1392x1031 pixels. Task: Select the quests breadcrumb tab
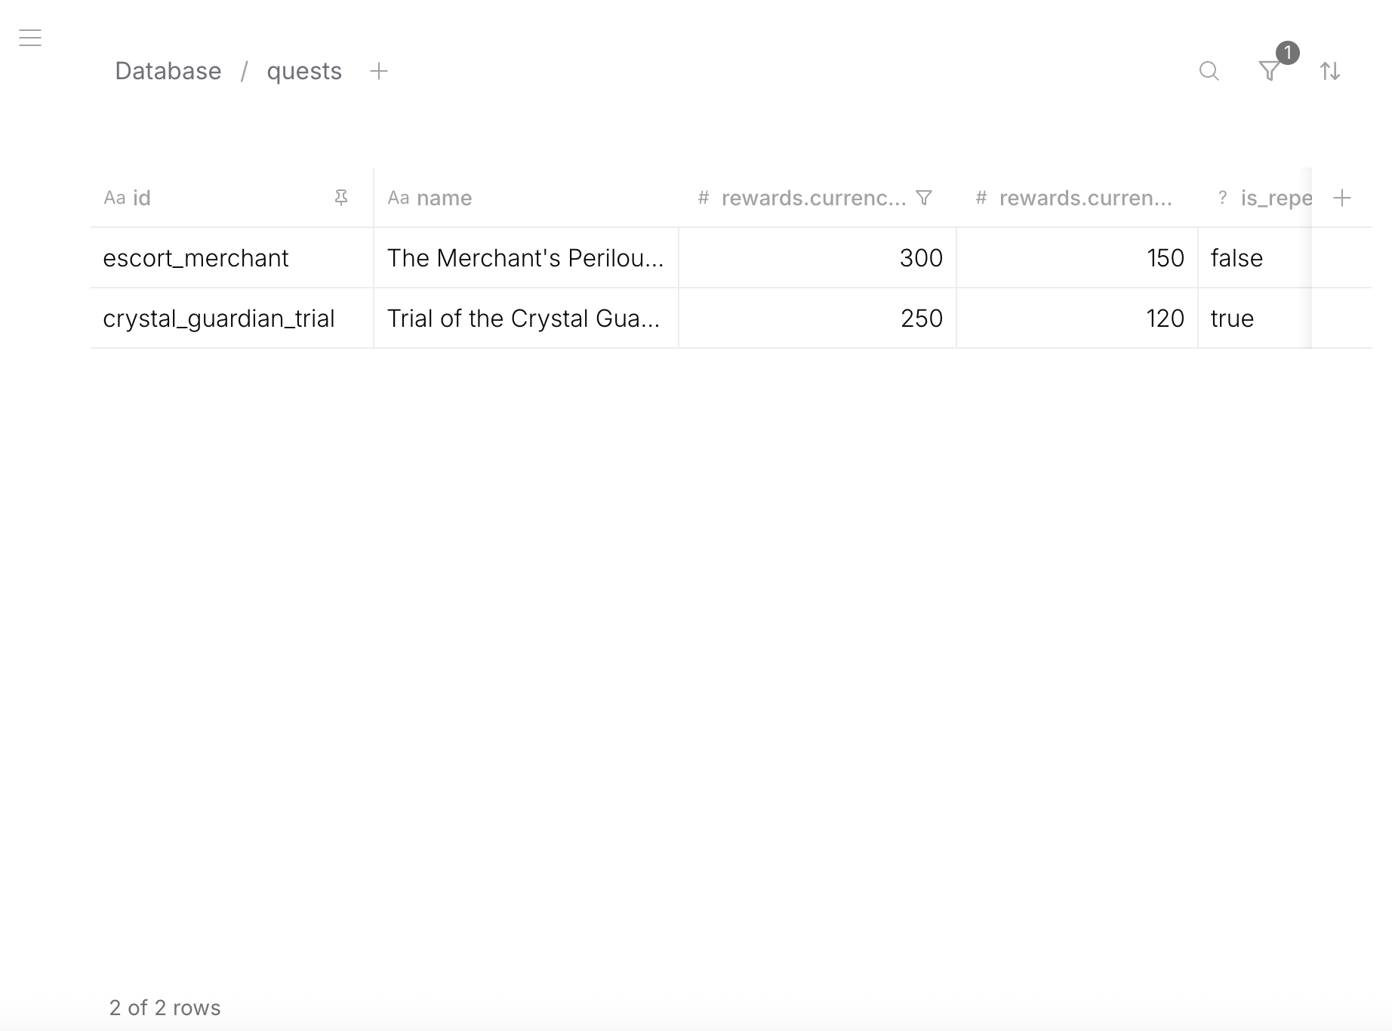tap(304, 70)
